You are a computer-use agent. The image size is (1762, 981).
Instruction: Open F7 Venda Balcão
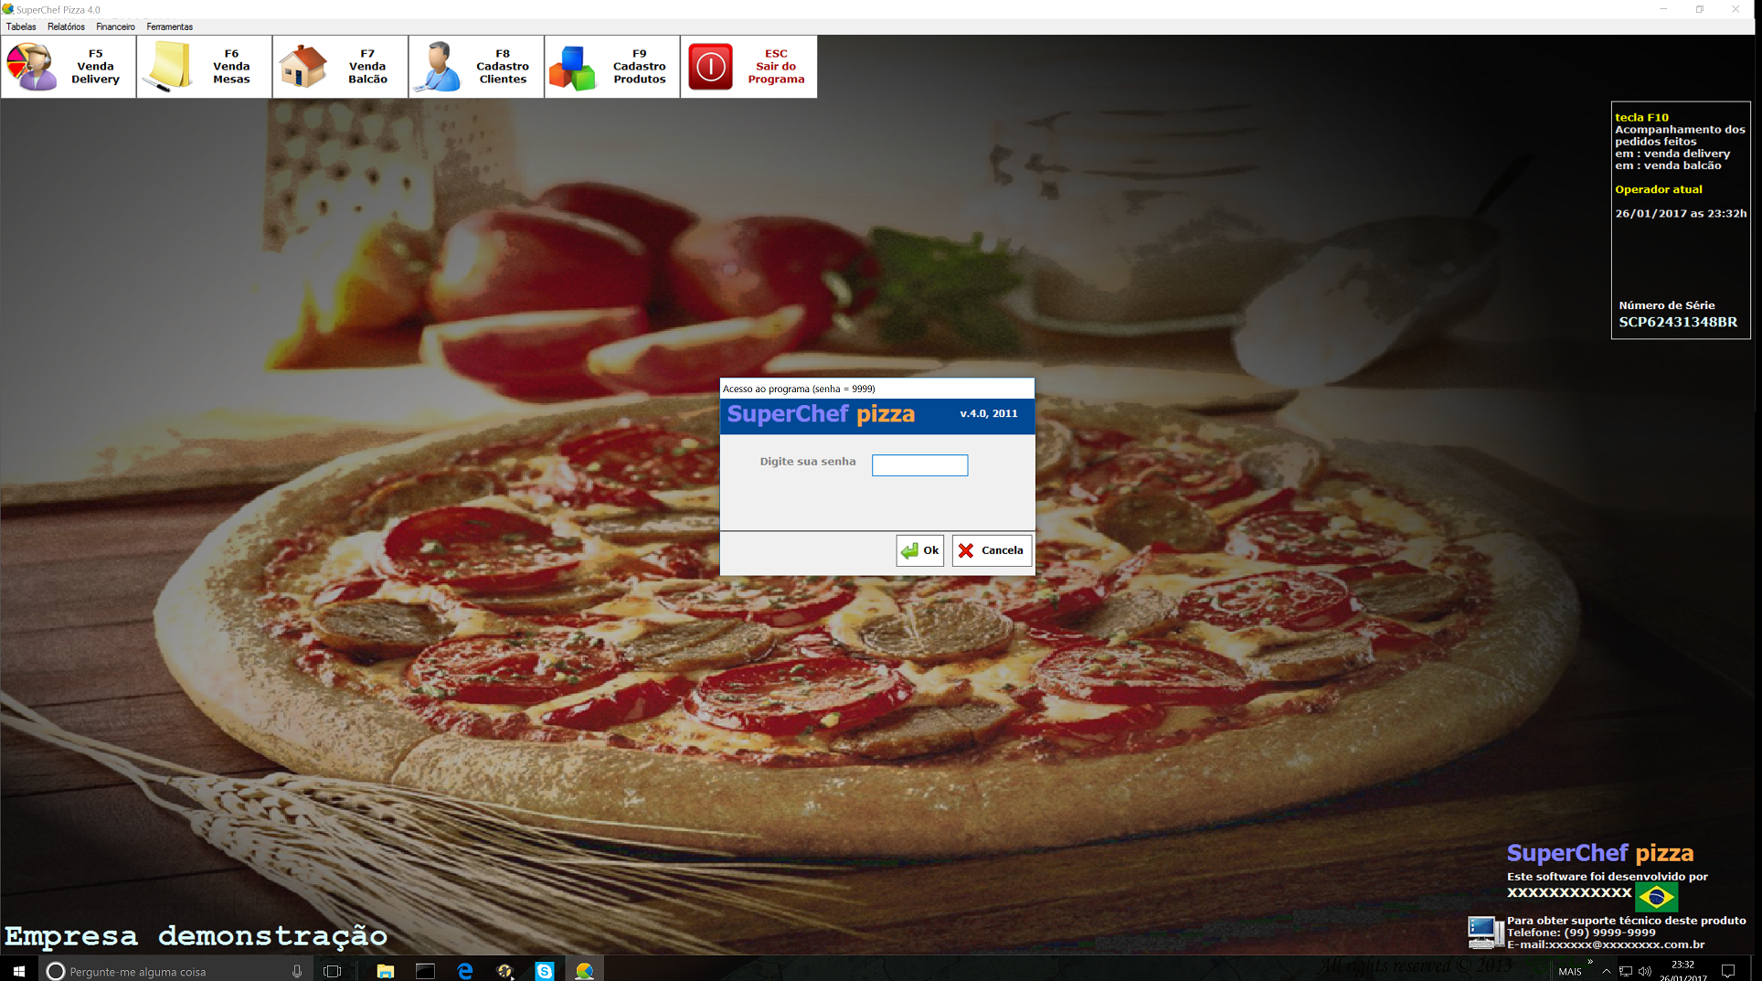tap(340, 67)
